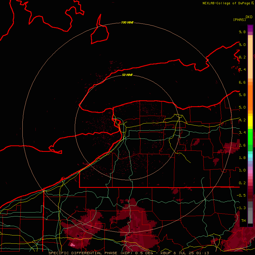255x255 pixels.
Task: Click the [PHAS] units label
Action: (239, 20)
